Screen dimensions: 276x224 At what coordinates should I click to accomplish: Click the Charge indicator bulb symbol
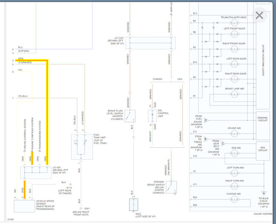234,199
